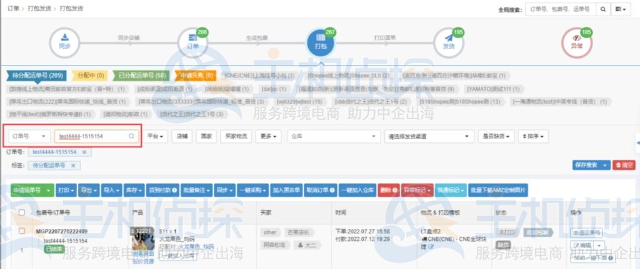Click the global search magnifier button
Viewport: 640px width, 269px height.
pyautogui.click(x=602, y=9)
